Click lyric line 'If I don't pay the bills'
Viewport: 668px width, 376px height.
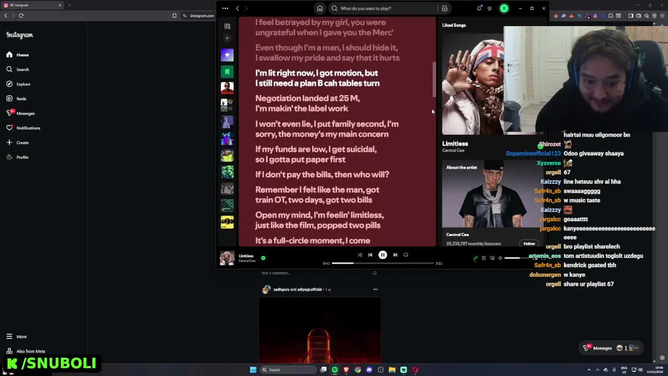pos(322,174)
